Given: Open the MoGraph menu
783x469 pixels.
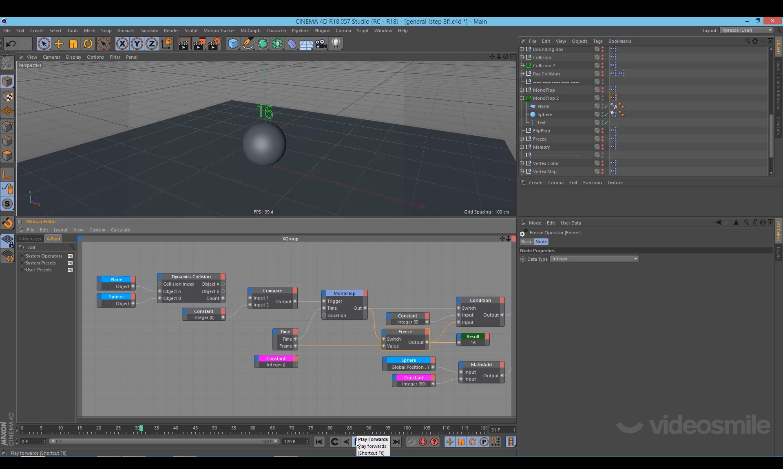Looking at the screenshot, I should 250,31.
